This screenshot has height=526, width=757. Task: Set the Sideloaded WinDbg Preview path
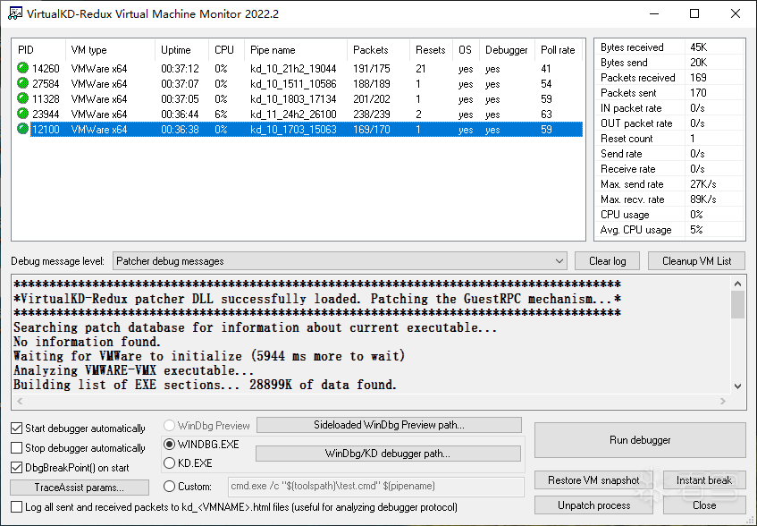pos(389,425)
